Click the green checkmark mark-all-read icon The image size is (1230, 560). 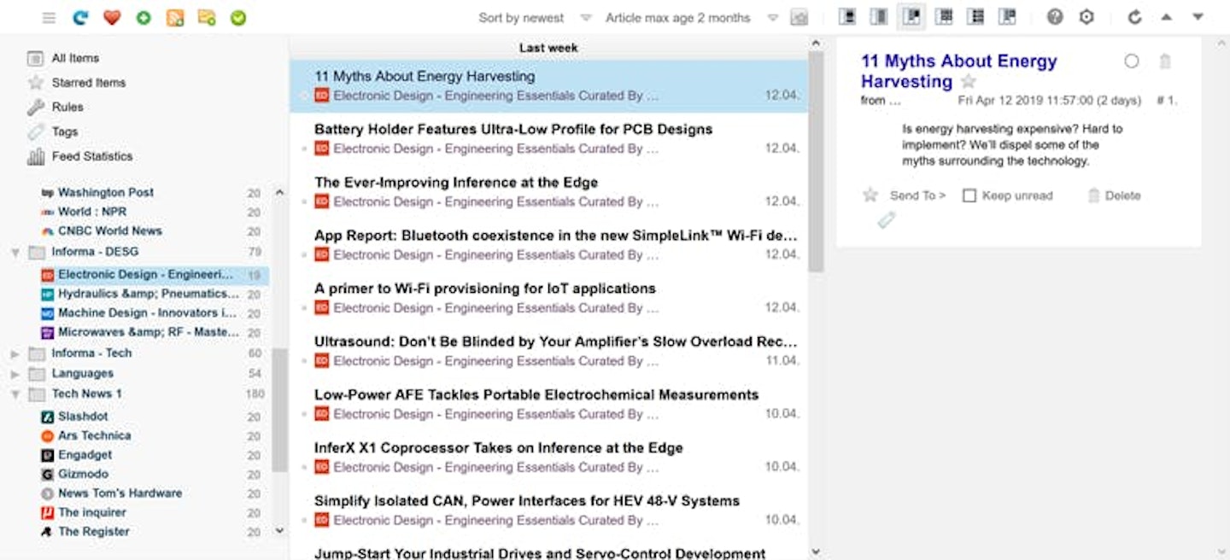[238, 17]
